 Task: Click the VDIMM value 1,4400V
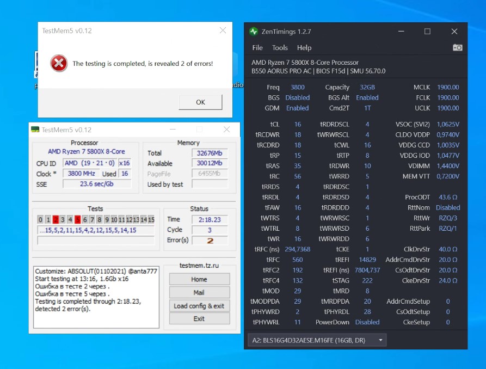(x=448, y=166)
